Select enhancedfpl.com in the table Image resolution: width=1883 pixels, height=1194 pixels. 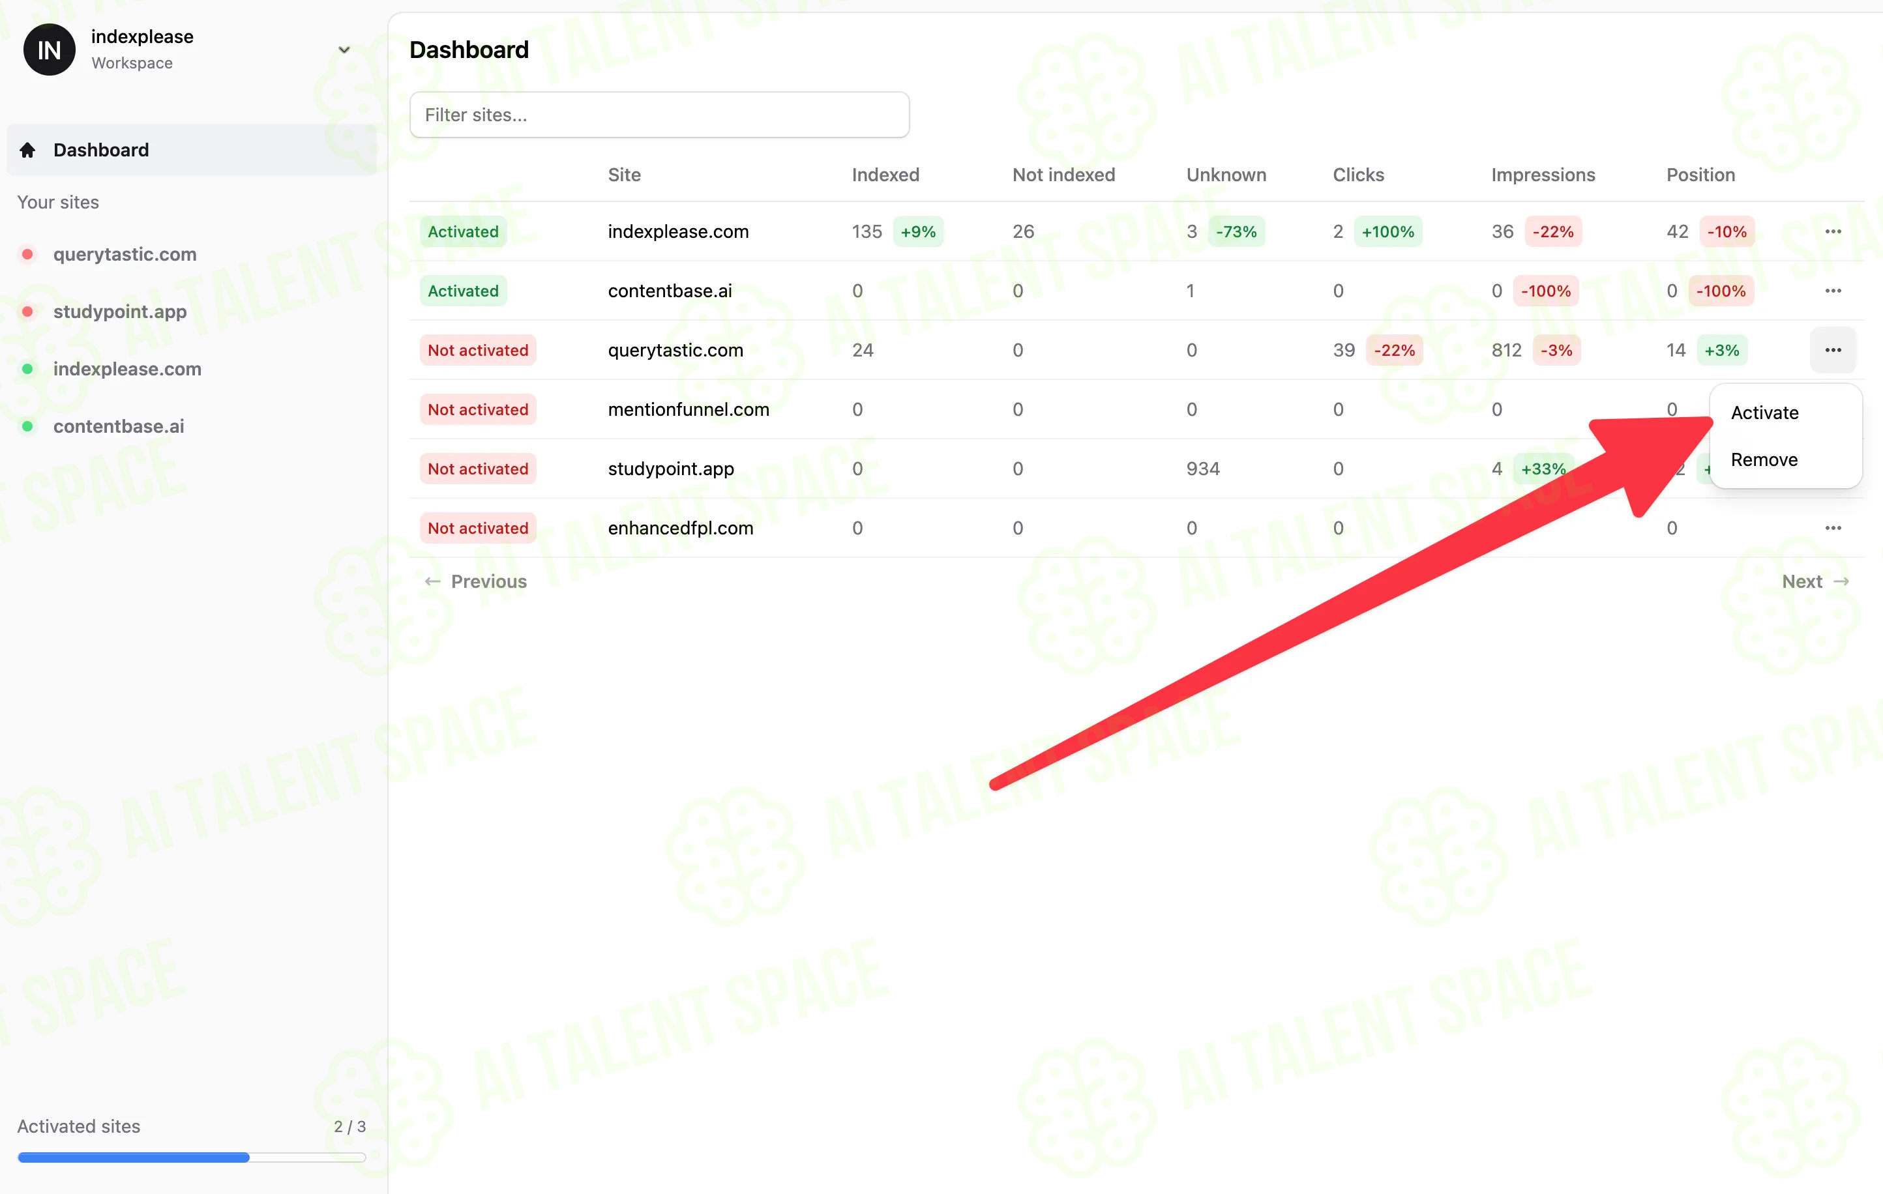(680, 528)
